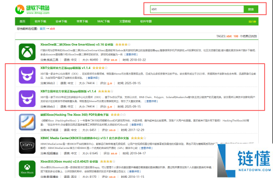Click the star rating beside XBMC Media Center title

(x=138, y=138)
